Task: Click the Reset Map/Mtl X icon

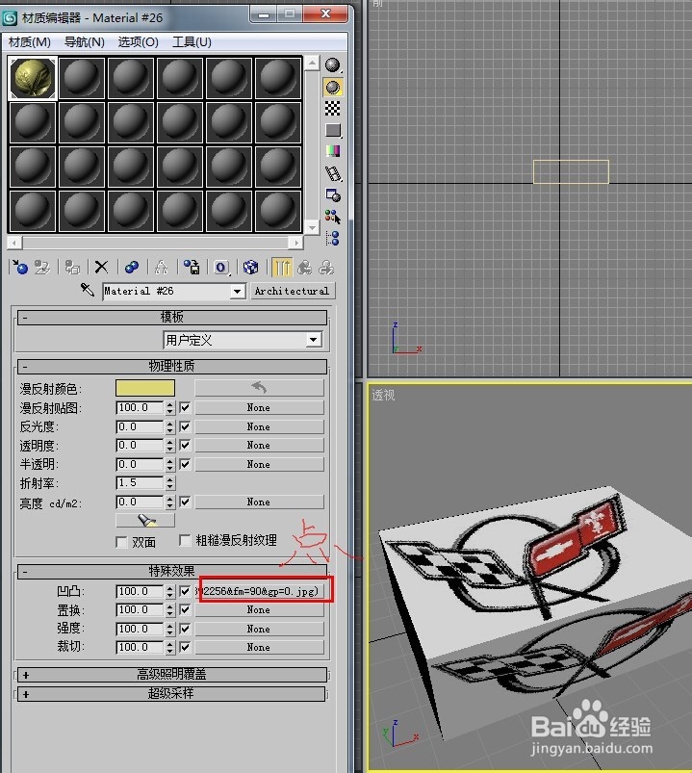Action: coord(101,268)
